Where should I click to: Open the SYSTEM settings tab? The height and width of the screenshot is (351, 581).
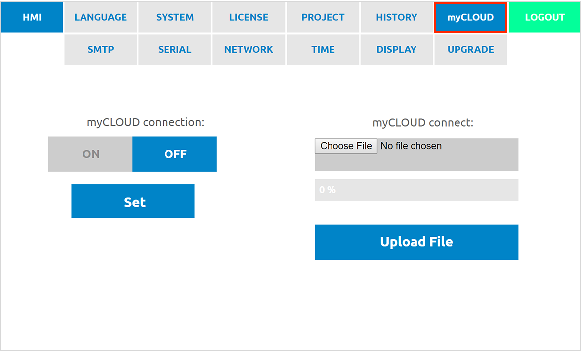pyautogui.click(x=174, y=17)
